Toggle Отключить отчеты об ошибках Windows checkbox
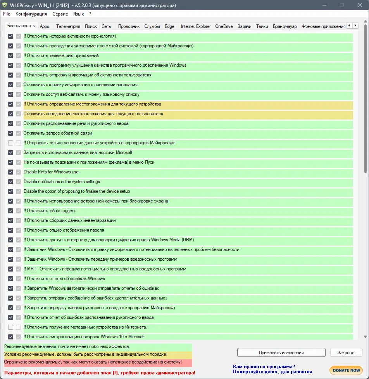Screen dimensions: 369x379 pyautogui.click(x=10, y=279)
